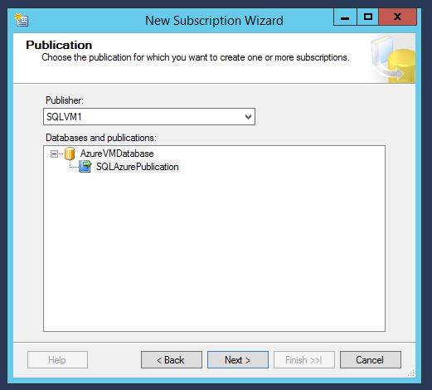Click the wizard icon in the title bar
Screen dimensions: 432x390
coord(22,20)
